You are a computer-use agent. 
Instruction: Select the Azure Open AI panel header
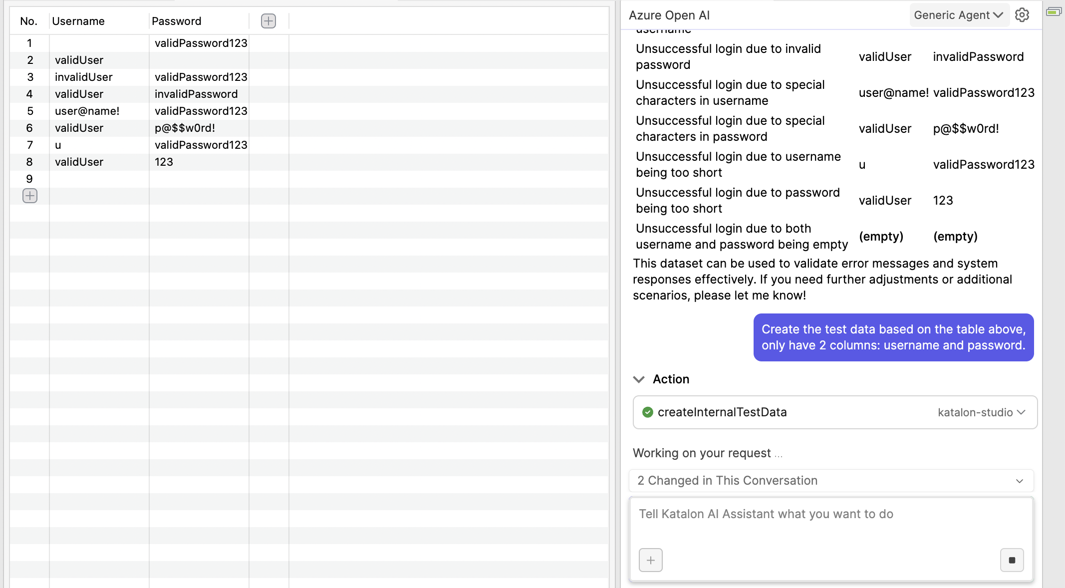[669, 15]
